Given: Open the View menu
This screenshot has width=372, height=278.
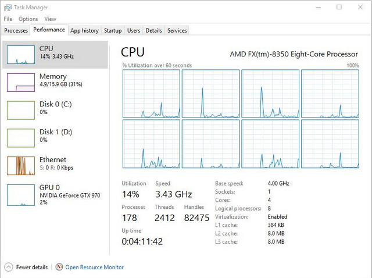Looking at the screenshot, I should point(51,19).
